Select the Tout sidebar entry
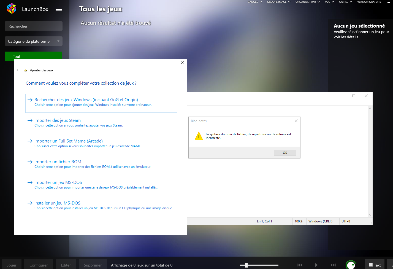Viewport: 393px width, 269px height. pos(34,57)
